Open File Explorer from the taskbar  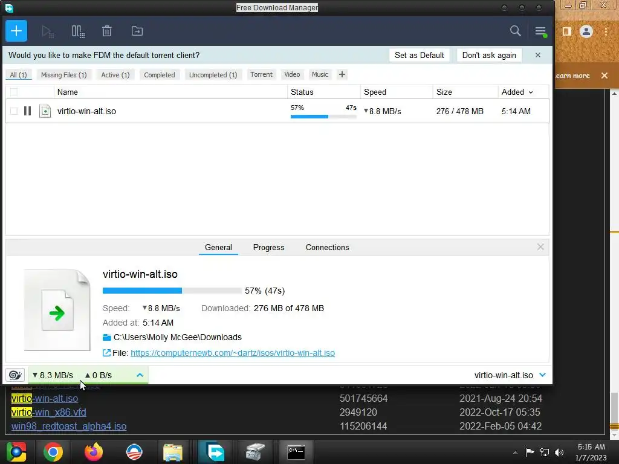point(172,452)
